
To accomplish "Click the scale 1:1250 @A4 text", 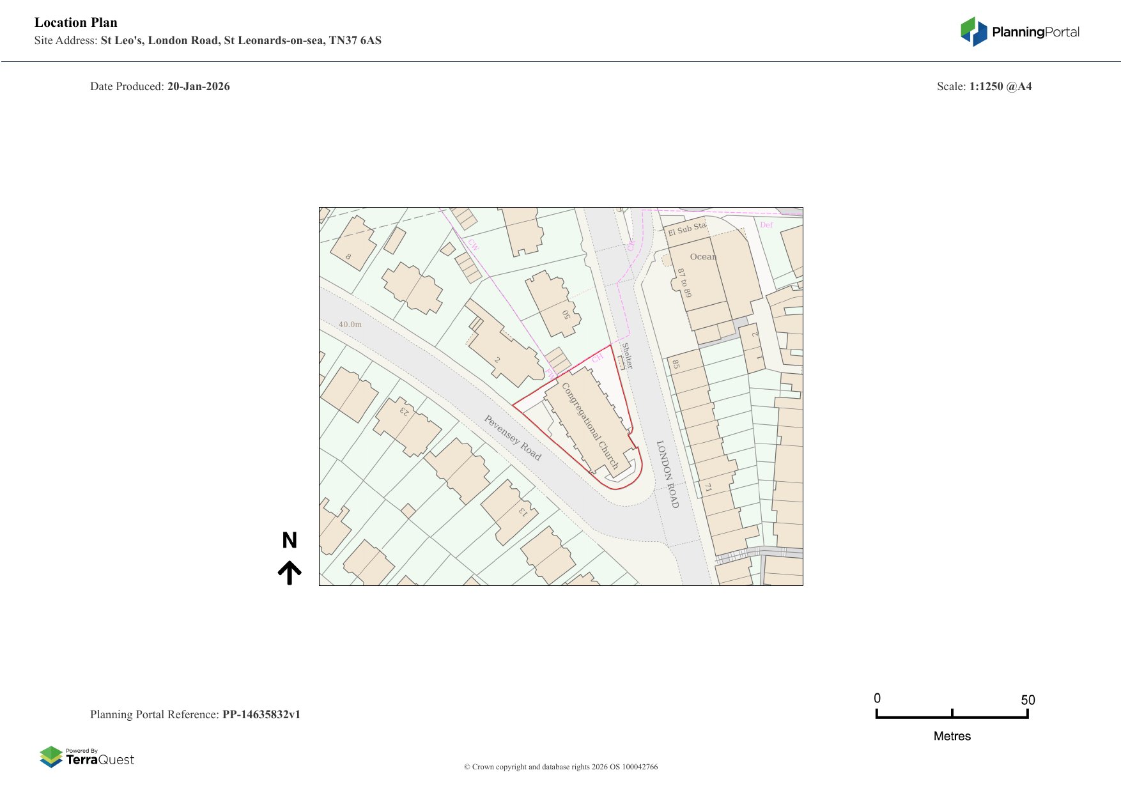I will 1000,86.
